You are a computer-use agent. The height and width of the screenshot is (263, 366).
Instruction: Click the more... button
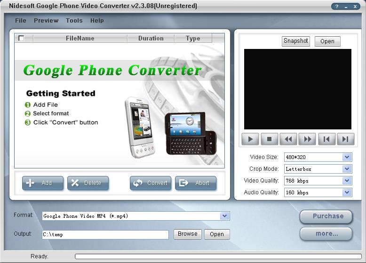tap(326, 234)
